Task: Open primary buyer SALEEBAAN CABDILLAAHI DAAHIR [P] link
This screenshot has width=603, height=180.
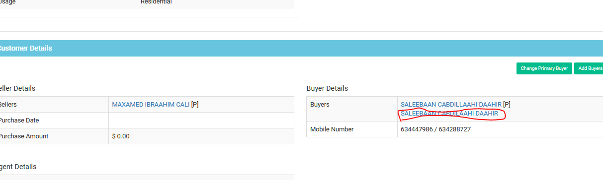Action: [x=451, y=105]
